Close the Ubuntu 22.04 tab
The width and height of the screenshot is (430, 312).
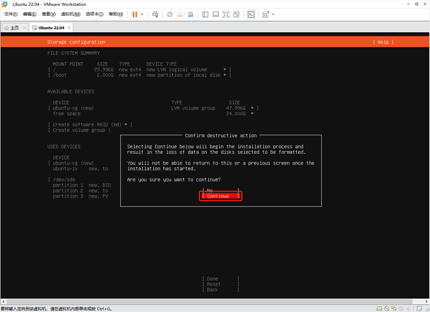pos(69,28)
